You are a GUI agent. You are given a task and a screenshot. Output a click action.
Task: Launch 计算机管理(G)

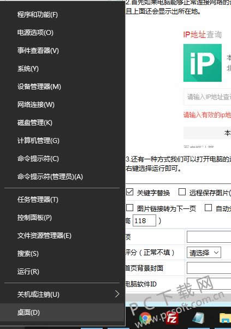[x=63, y=141]
